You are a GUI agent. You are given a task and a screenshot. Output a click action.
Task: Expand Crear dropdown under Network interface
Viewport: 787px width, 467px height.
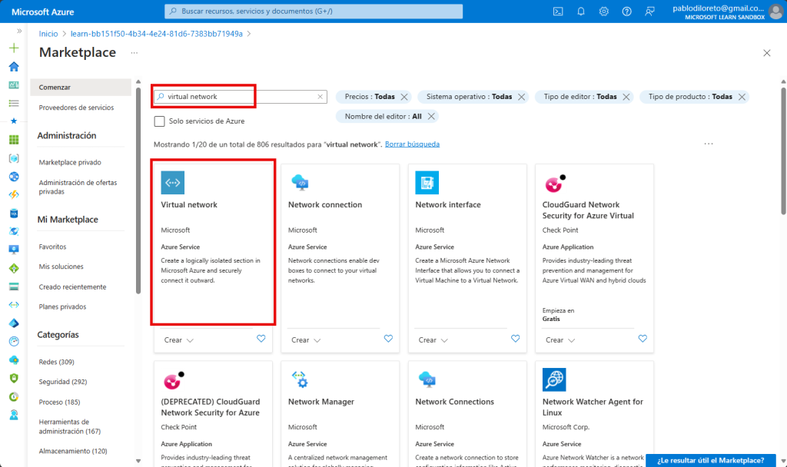click(433, 339)
